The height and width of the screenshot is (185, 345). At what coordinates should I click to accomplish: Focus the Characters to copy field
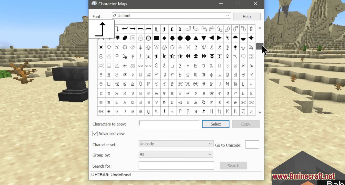tap(169, 124)
